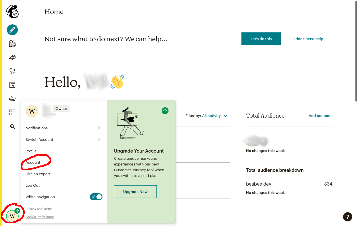
Task: Click the Add contacts link
Action: (320, 116)
